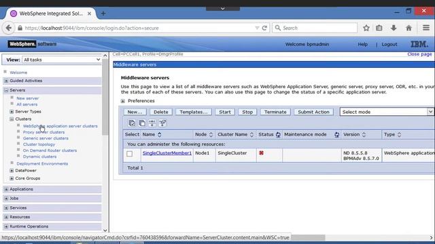Click the Submit Action button

click(313, 112)
